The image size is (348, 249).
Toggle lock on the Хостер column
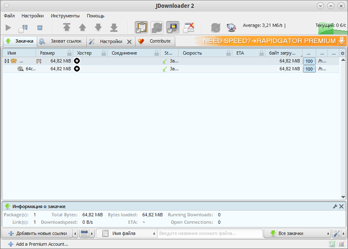click(104, 53)
